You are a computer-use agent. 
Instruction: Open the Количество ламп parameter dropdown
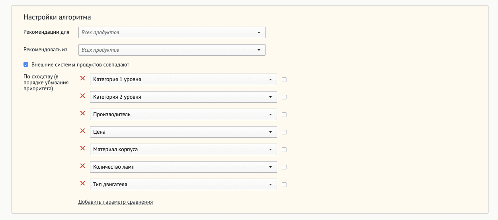pyautogui.click(x=184, y=167)
